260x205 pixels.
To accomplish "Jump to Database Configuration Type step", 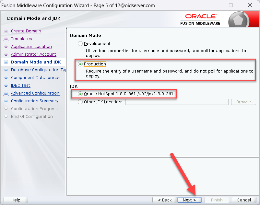I will (x=38, y=70).
